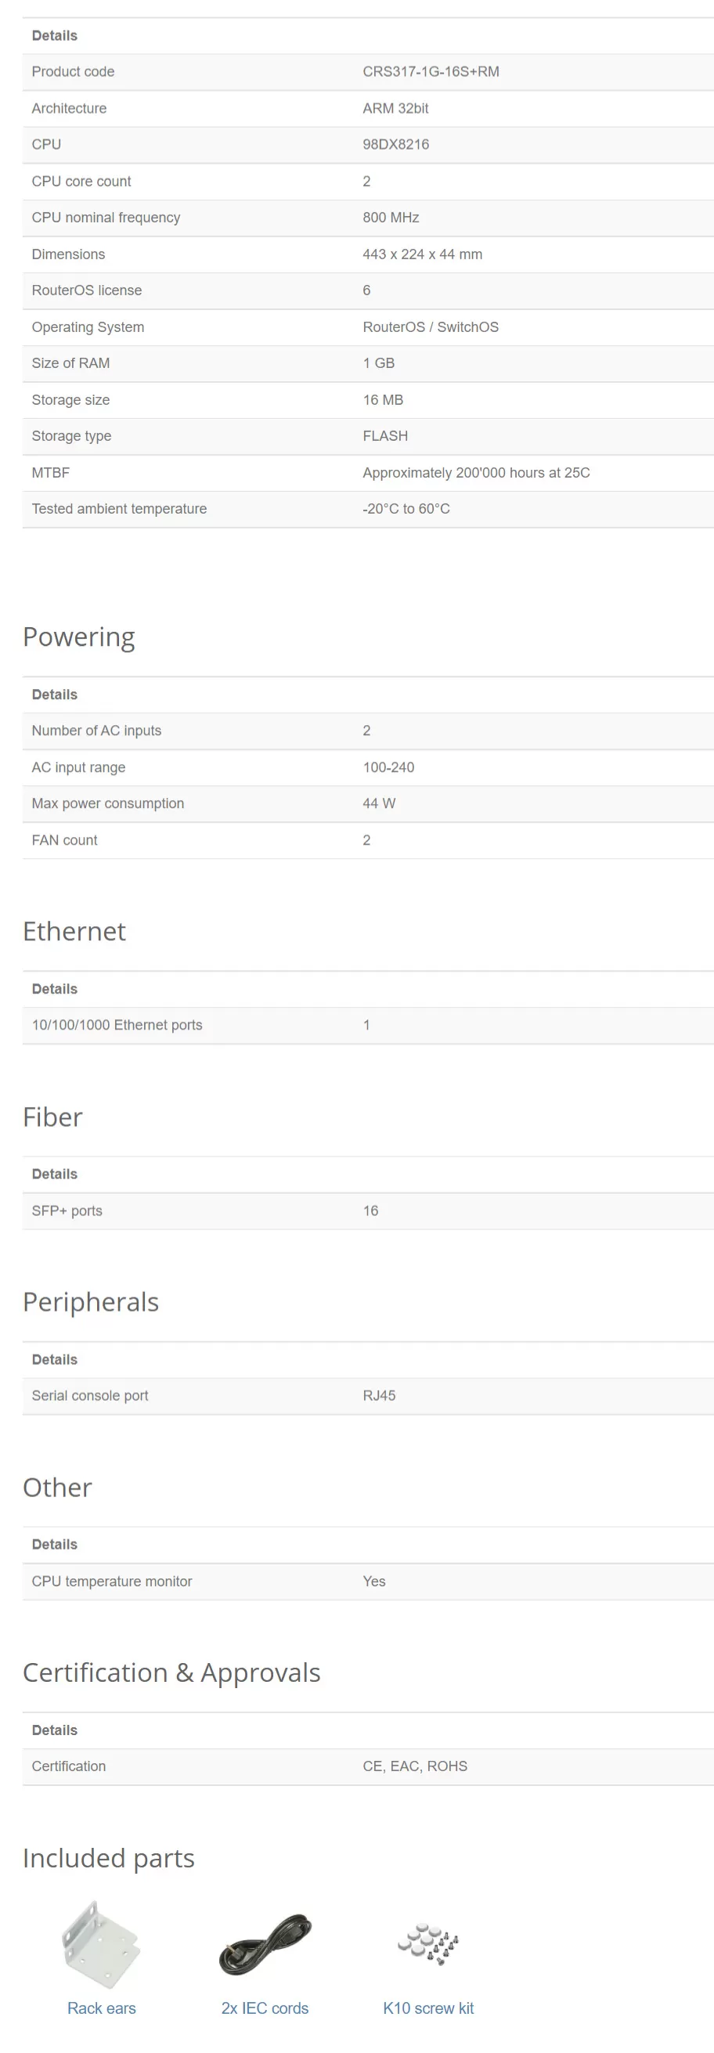Image resolution: width=714 pixels, height=2053 pixels.
Task: Click the Certification & Approvals heading
Action: coord(171,1672)
